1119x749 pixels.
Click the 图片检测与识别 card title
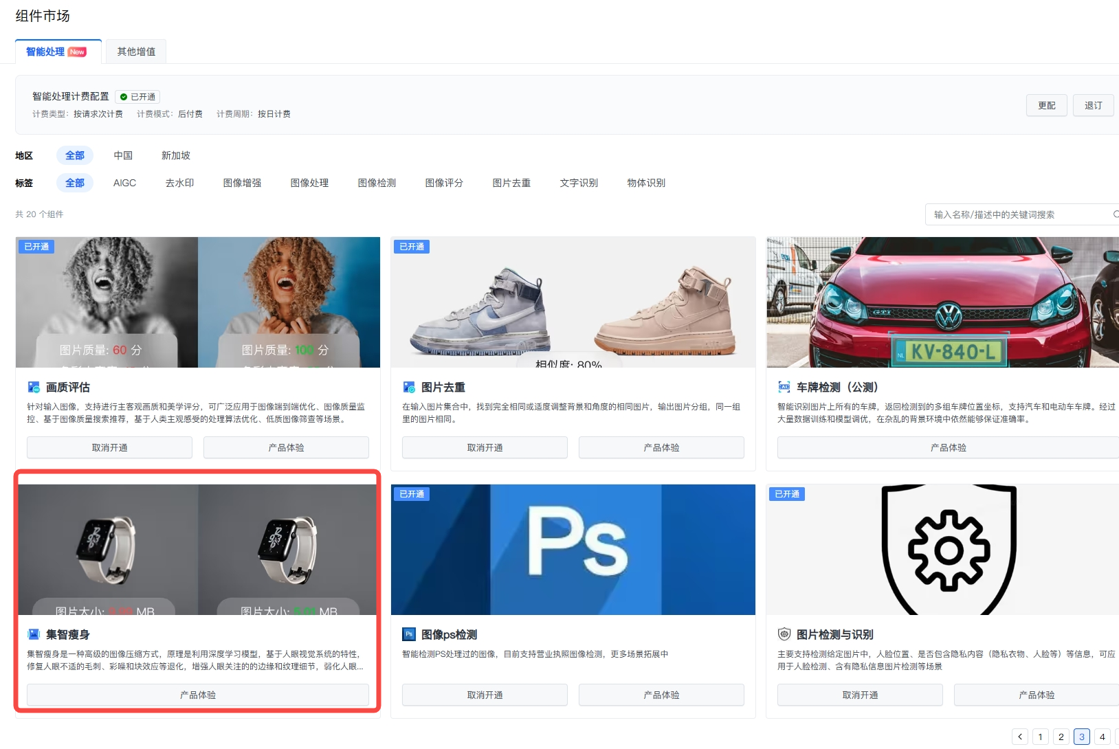pyautogui.click(x=835, y=635)
